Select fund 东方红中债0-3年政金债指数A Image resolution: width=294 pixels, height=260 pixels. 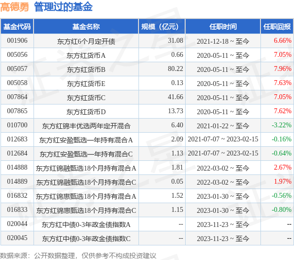pos(86,225)
